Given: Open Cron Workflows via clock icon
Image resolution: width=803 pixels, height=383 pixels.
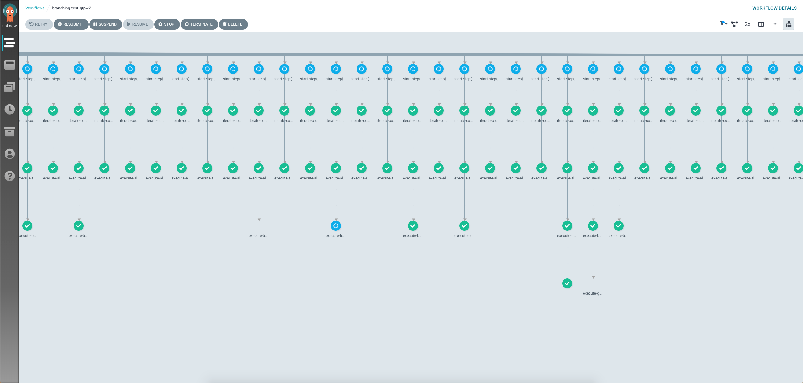Looking at the screenshot, I should [x=9, y=109].
